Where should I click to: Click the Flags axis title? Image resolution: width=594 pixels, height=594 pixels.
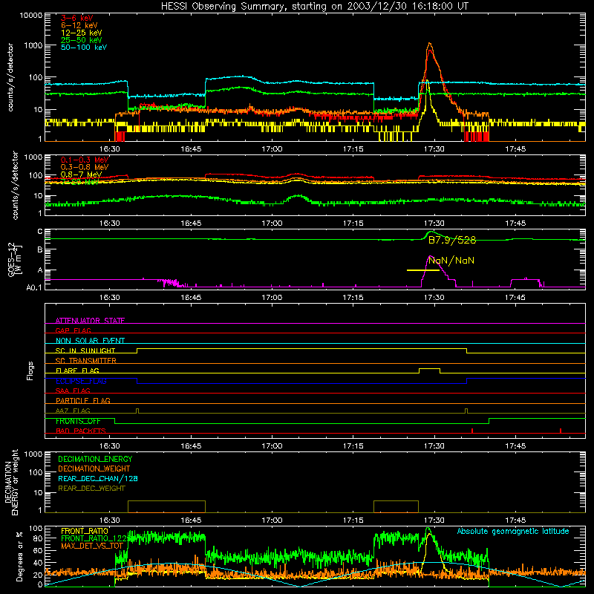pyautogui.click(x=30, y=371)
